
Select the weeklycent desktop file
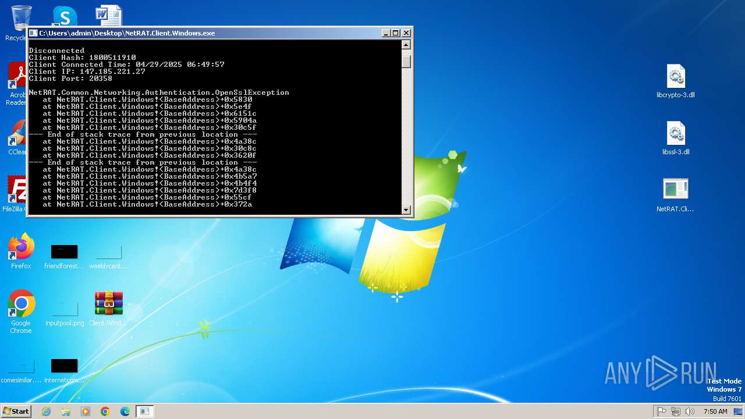[108, 257]
